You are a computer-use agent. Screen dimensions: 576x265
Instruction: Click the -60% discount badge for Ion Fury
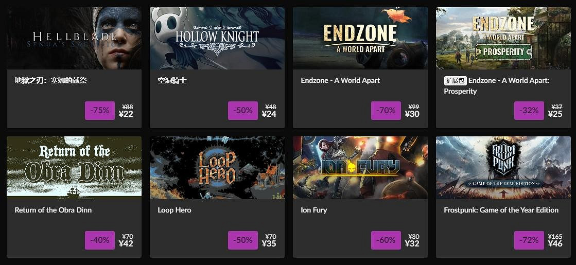pos(386,240)
